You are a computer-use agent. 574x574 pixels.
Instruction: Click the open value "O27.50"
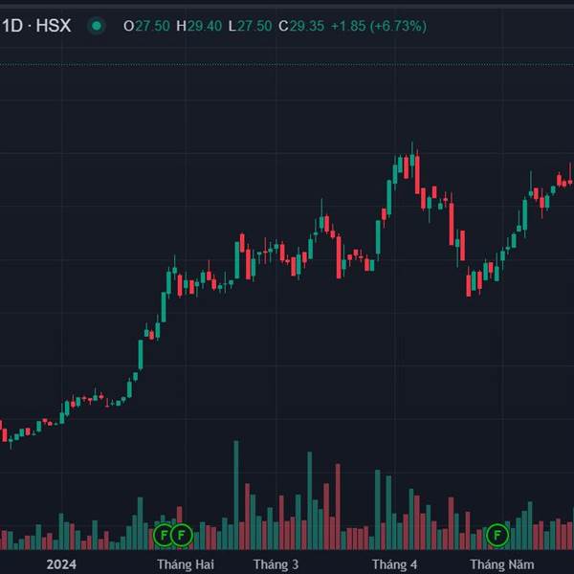(146, 27)
